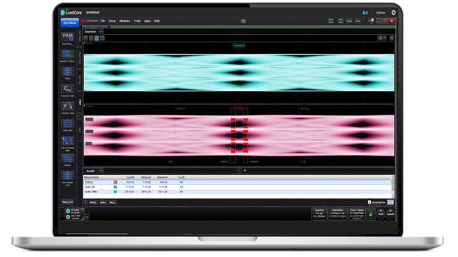Expand the Results tab arrow
This screenshot has height=257, width=458.
coord(101,171)
